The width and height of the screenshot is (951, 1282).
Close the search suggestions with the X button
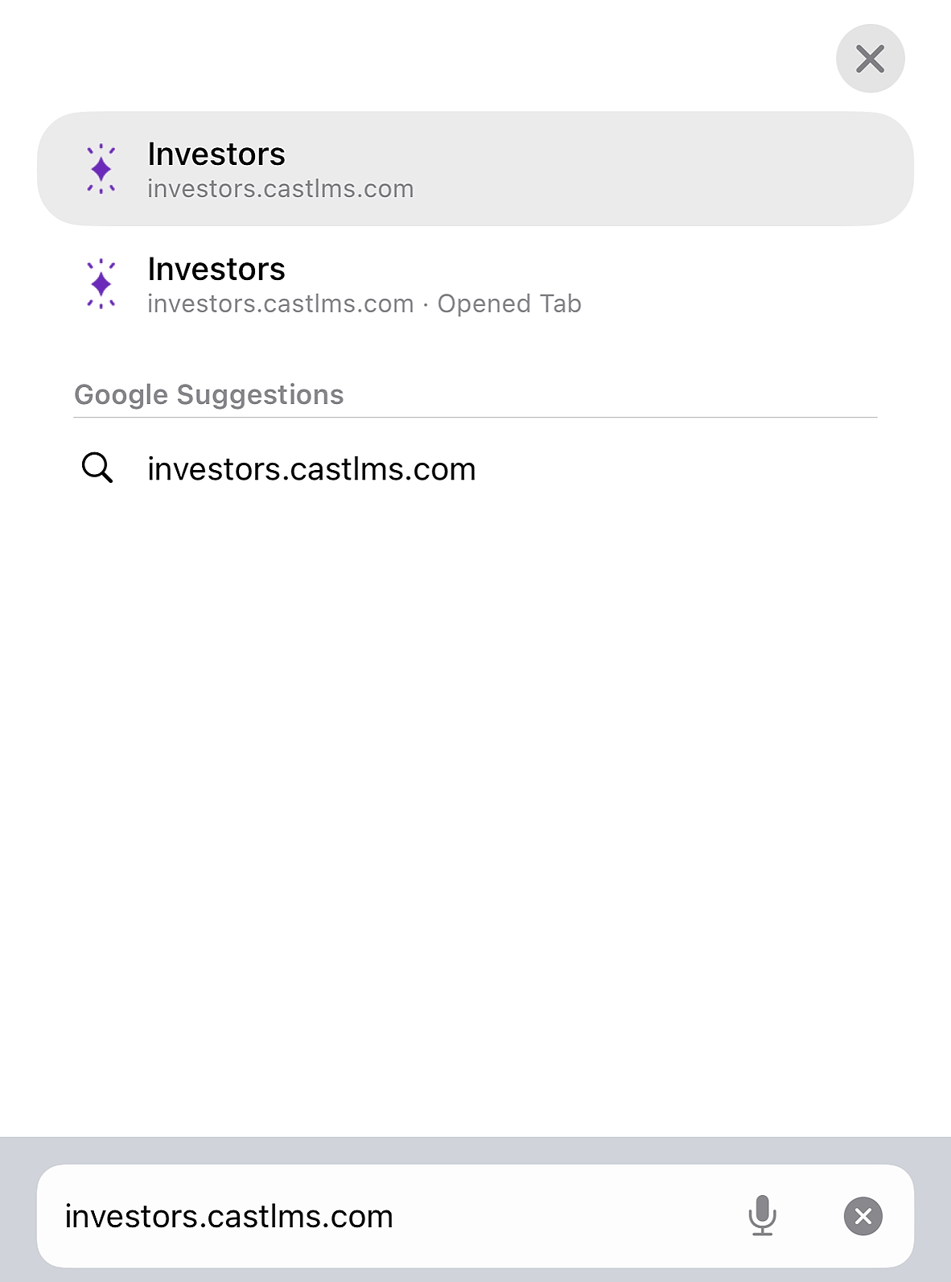[x=870, y=59]
